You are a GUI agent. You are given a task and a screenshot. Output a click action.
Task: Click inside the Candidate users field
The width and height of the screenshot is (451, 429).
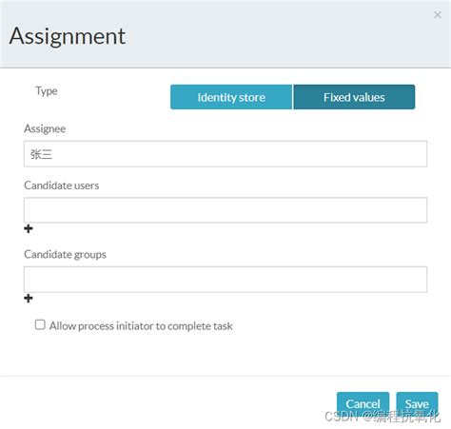point(225,210)
